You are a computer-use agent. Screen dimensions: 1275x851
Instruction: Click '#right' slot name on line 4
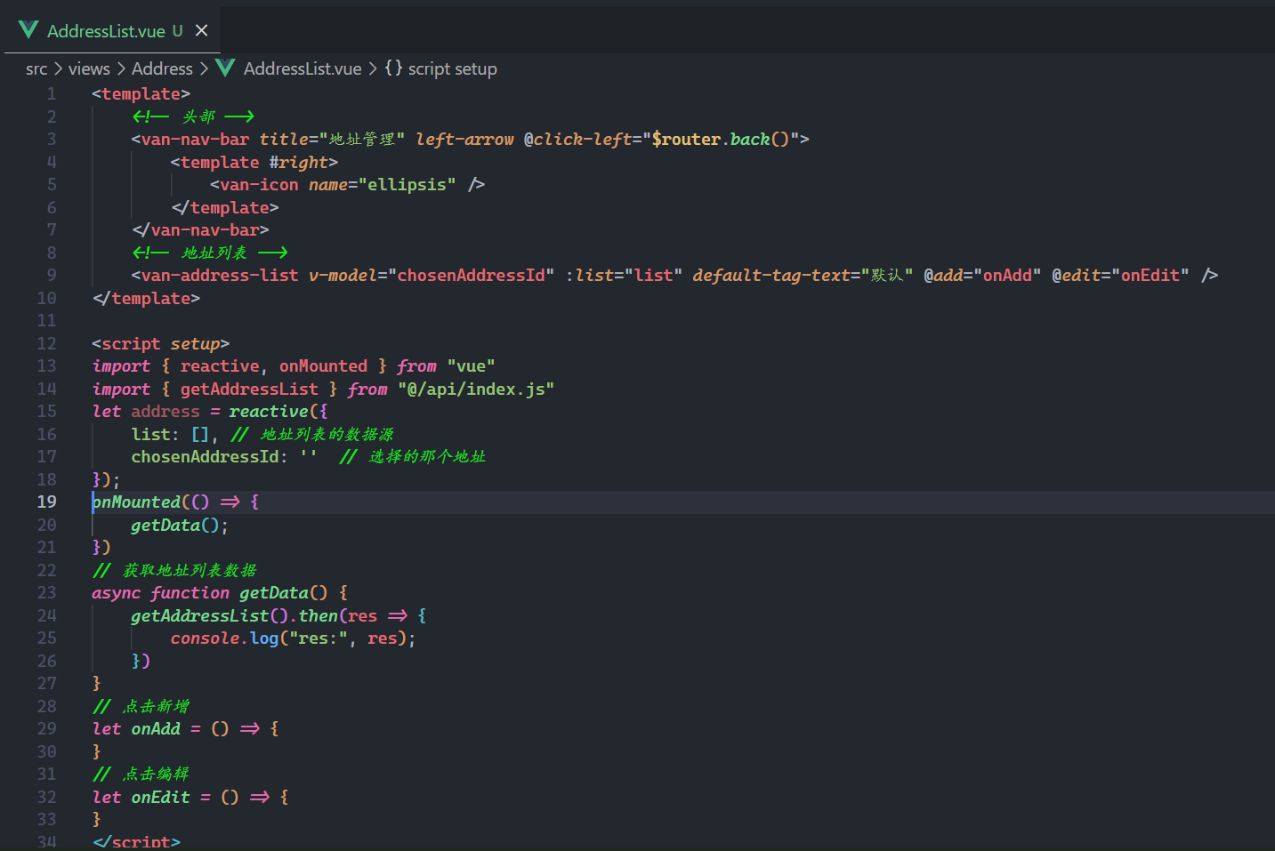tap(299, 163)
